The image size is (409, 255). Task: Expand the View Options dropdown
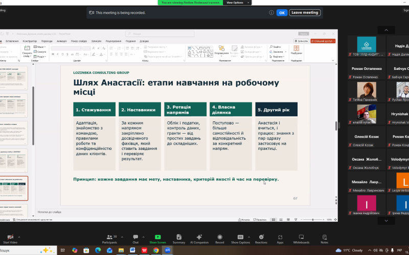238,3
